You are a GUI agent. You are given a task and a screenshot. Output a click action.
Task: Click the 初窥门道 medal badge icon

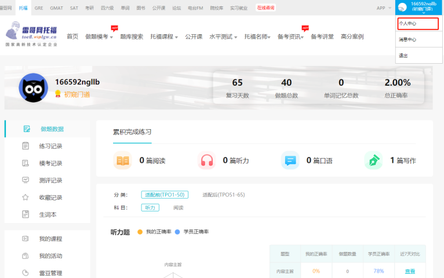58,94
